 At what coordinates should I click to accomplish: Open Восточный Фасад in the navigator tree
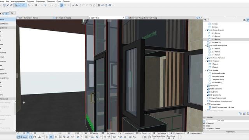tap(218, 73)
